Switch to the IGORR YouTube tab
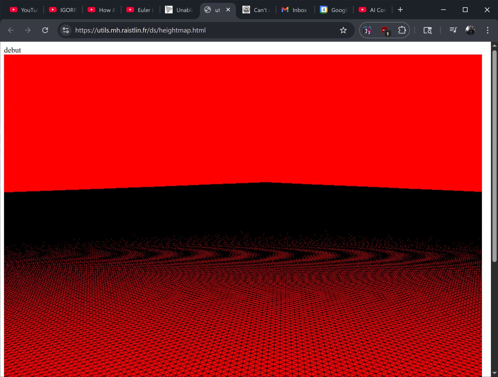The width and height of the screenshot is (498, 377). tap(64, 10)
